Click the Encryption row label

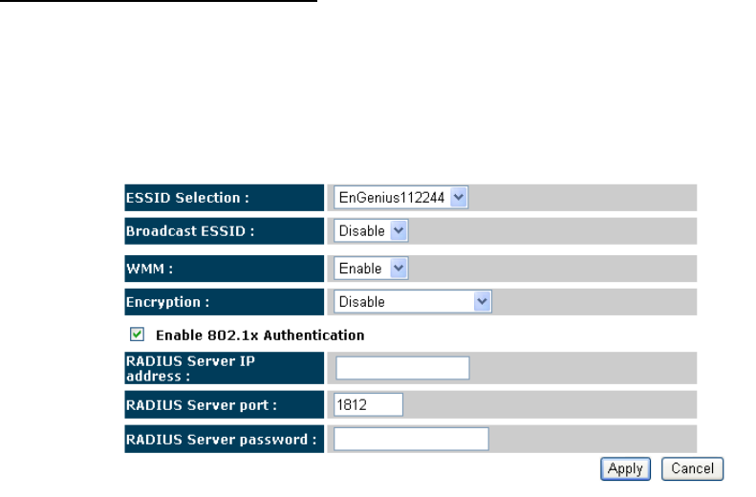[x=168, y=302]
